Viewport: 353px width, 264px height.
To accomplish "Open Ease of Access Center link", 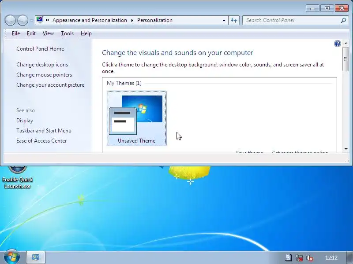I will tap(41, 141).
